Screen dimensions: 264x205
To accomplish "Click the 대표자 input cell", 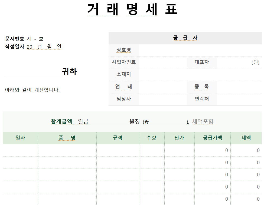I will (x=233, y=62).
